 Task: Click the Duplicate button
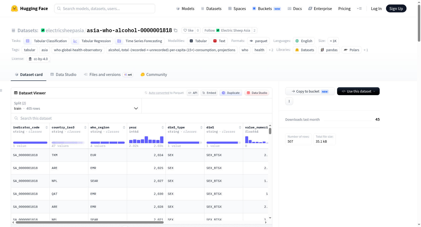click(x=231, y=93)
